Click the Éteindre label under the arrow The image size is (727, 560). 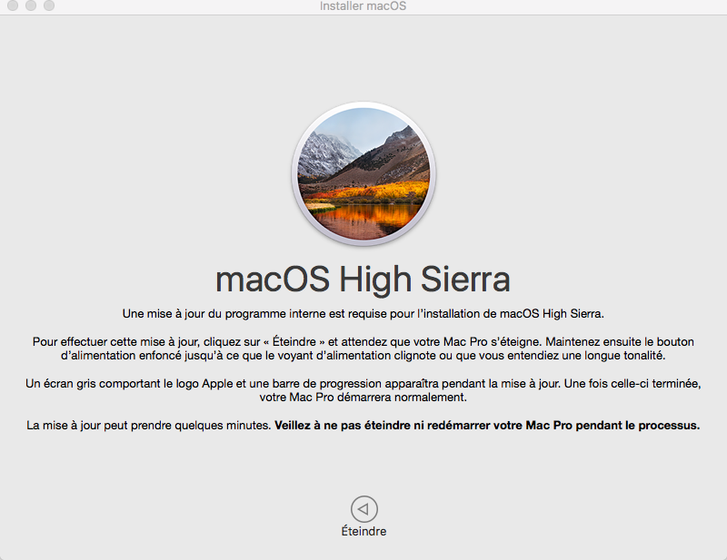pyautogui.click(x=364, y=531)
